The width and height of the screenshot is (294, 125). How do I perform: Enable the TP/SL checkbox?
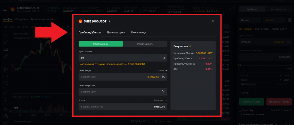[x=240, y=93]
